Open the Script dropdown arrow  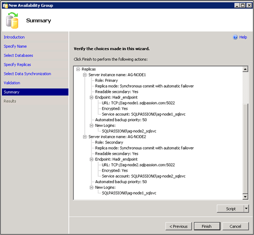(246, 209)
